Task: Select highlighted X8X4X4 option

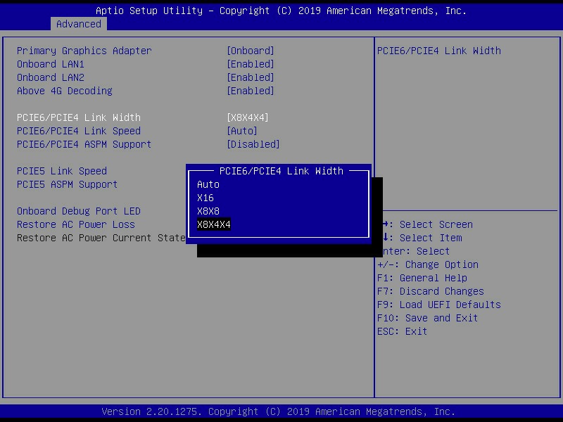Action: click(x=214, y=224)
